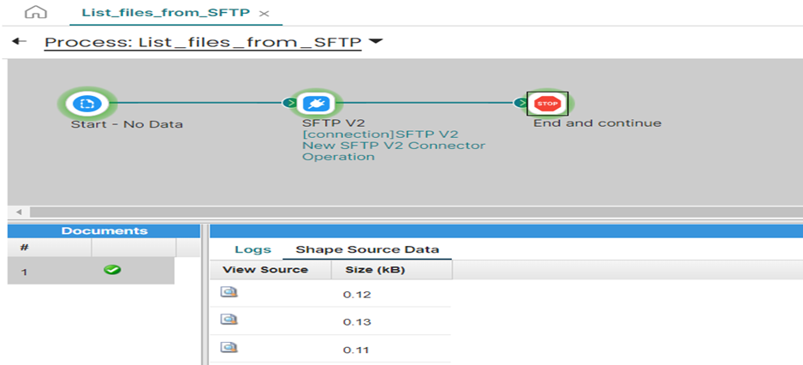This screenshot has height=365, width=803.
Task: Click the Stop shape icon
Action: point(546,104)
